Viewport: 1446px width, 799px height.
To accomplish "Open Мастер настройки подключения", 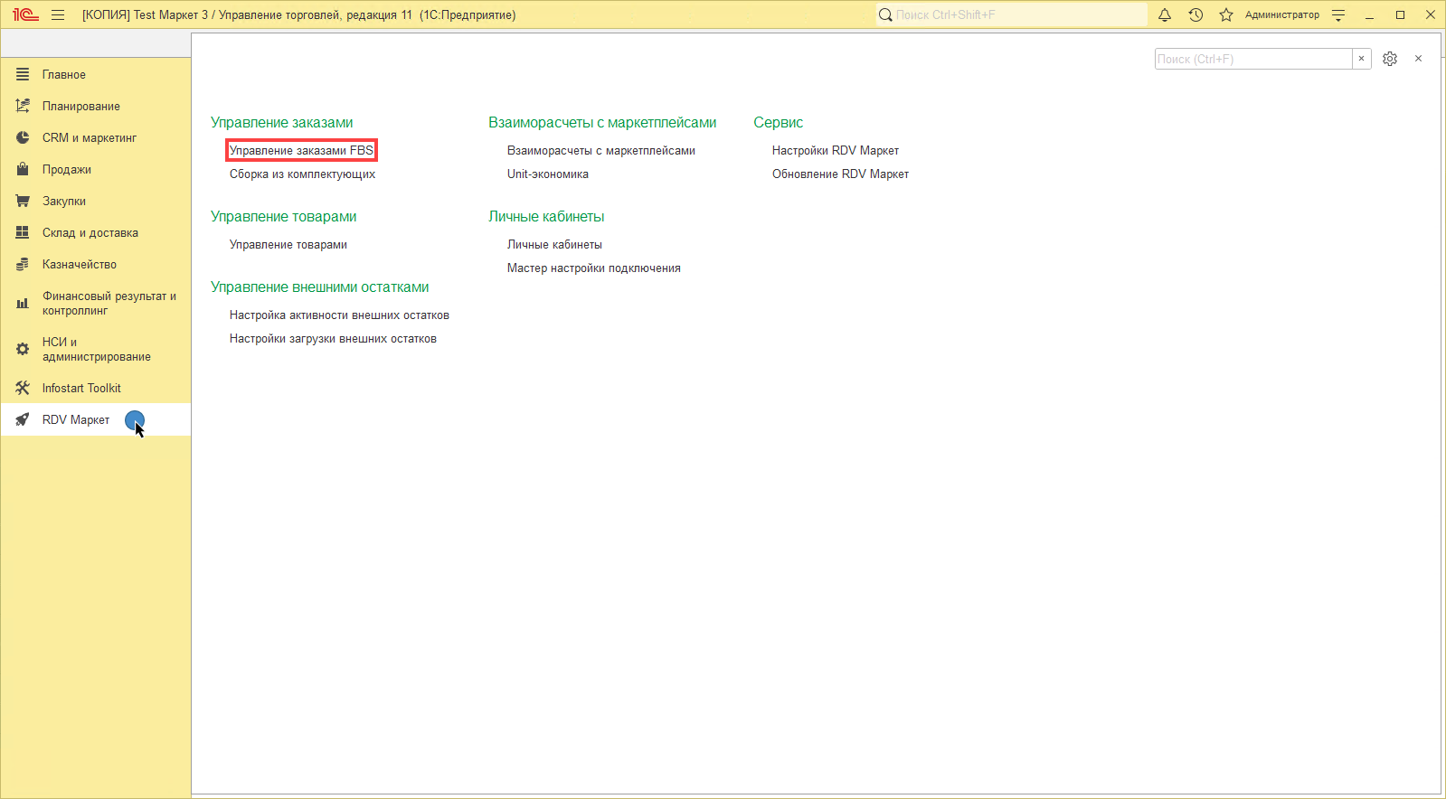I will tap(594, 268).
